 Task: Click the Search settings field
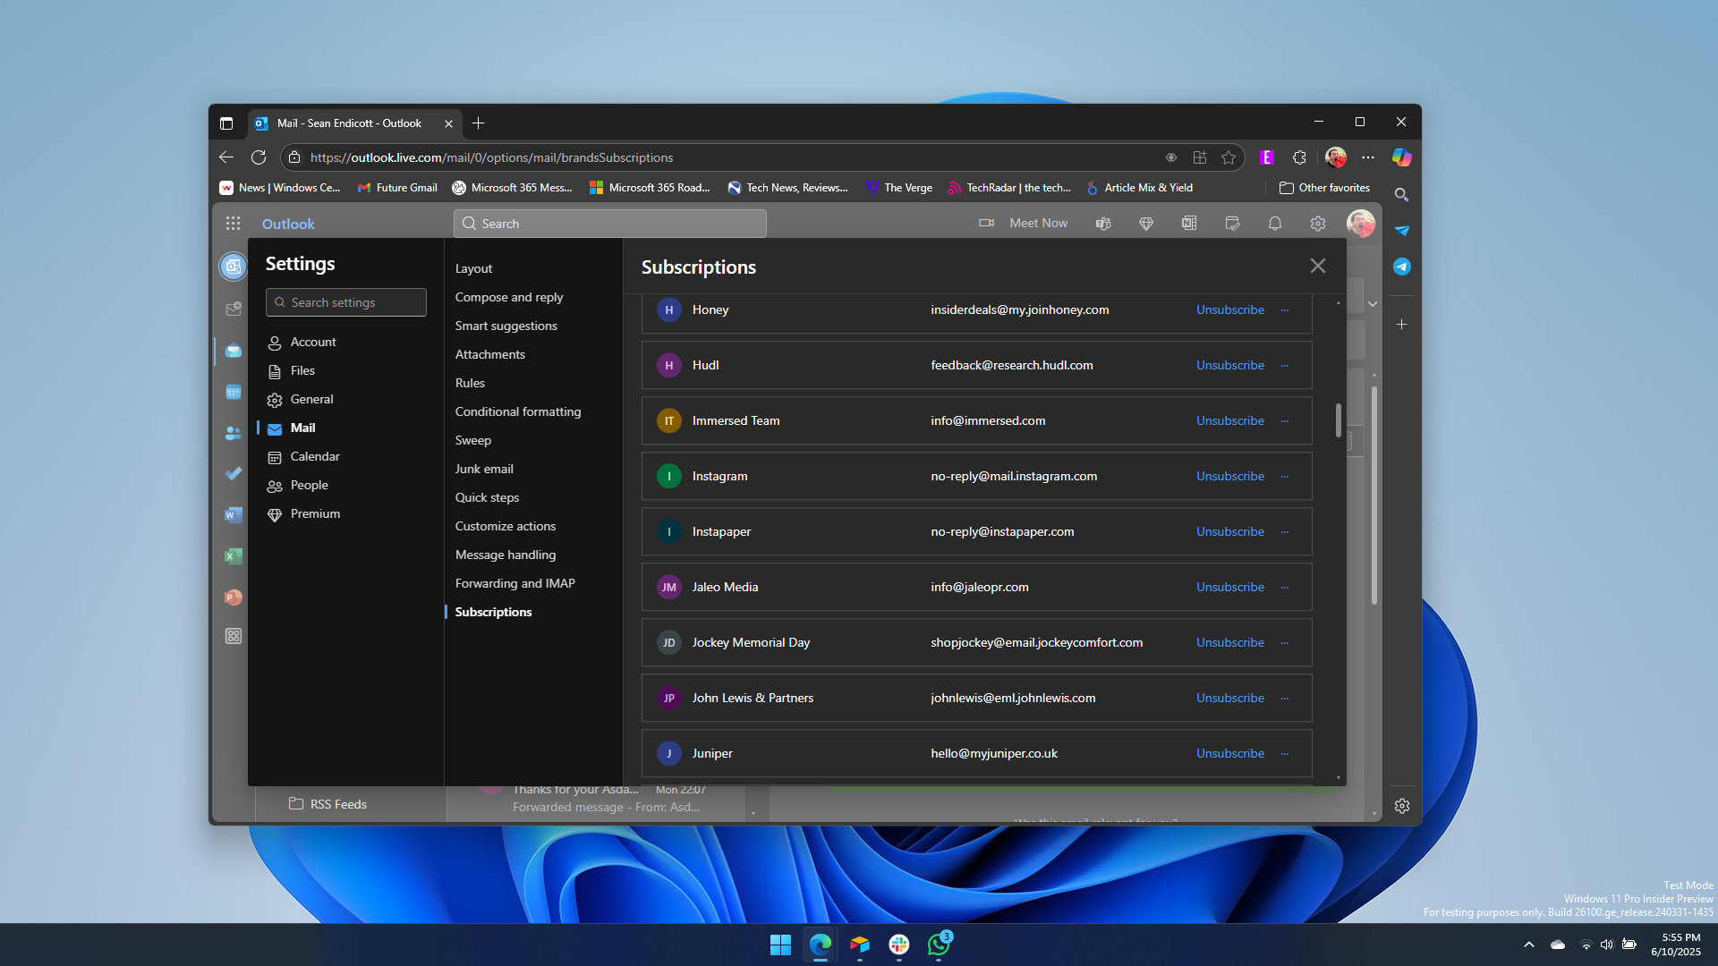[x=346, y=302]
